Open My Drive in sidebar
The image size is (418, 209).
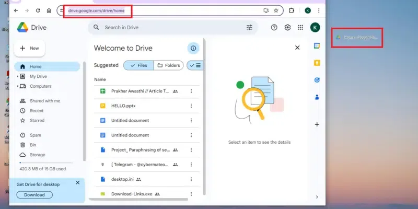[x=38, y=76]
